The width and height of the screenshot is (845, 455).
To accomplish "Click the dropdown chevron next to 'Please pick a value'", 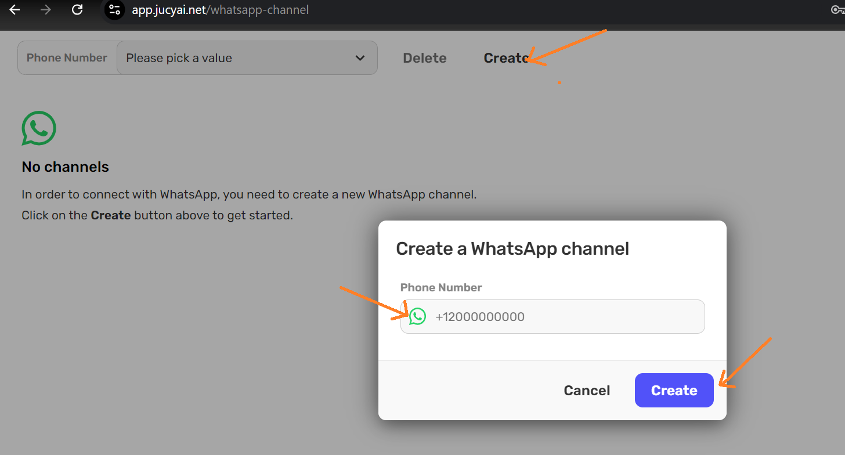I will (360, 58).
